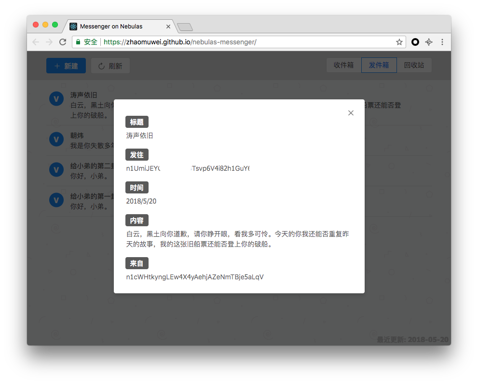The height and width of the screenshot is (384, 478).
Task: Close the Messenger on Nebulas tab
Action: 168,27
